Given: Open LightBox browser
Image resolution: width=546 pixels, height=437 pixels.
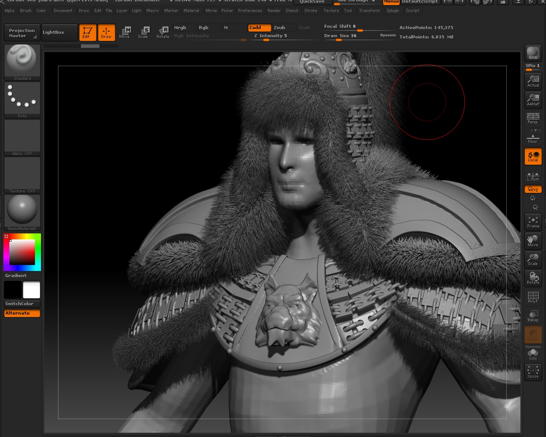Looking at the screenshot, I should [x=59, y=32].
